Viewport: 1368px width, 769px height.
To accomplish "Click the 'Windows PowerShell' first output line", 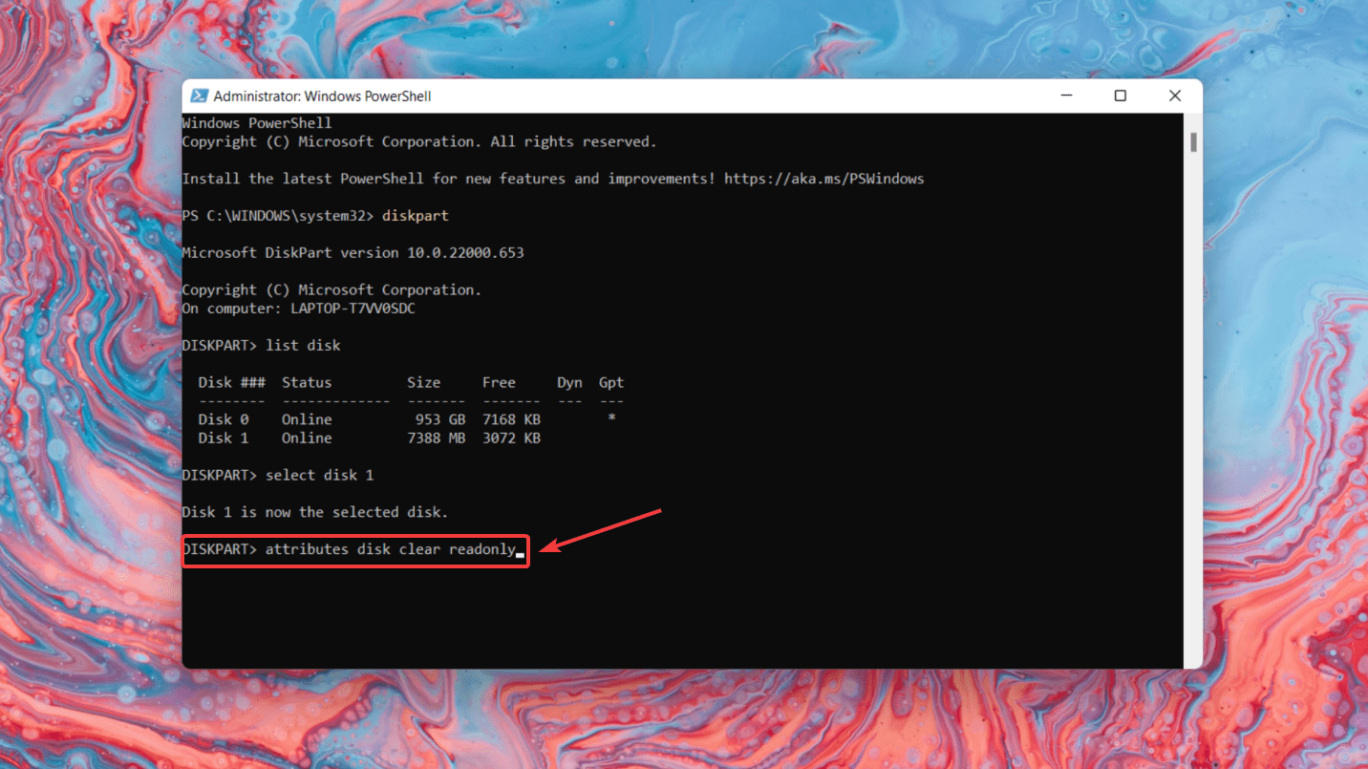I will [257, 123].
